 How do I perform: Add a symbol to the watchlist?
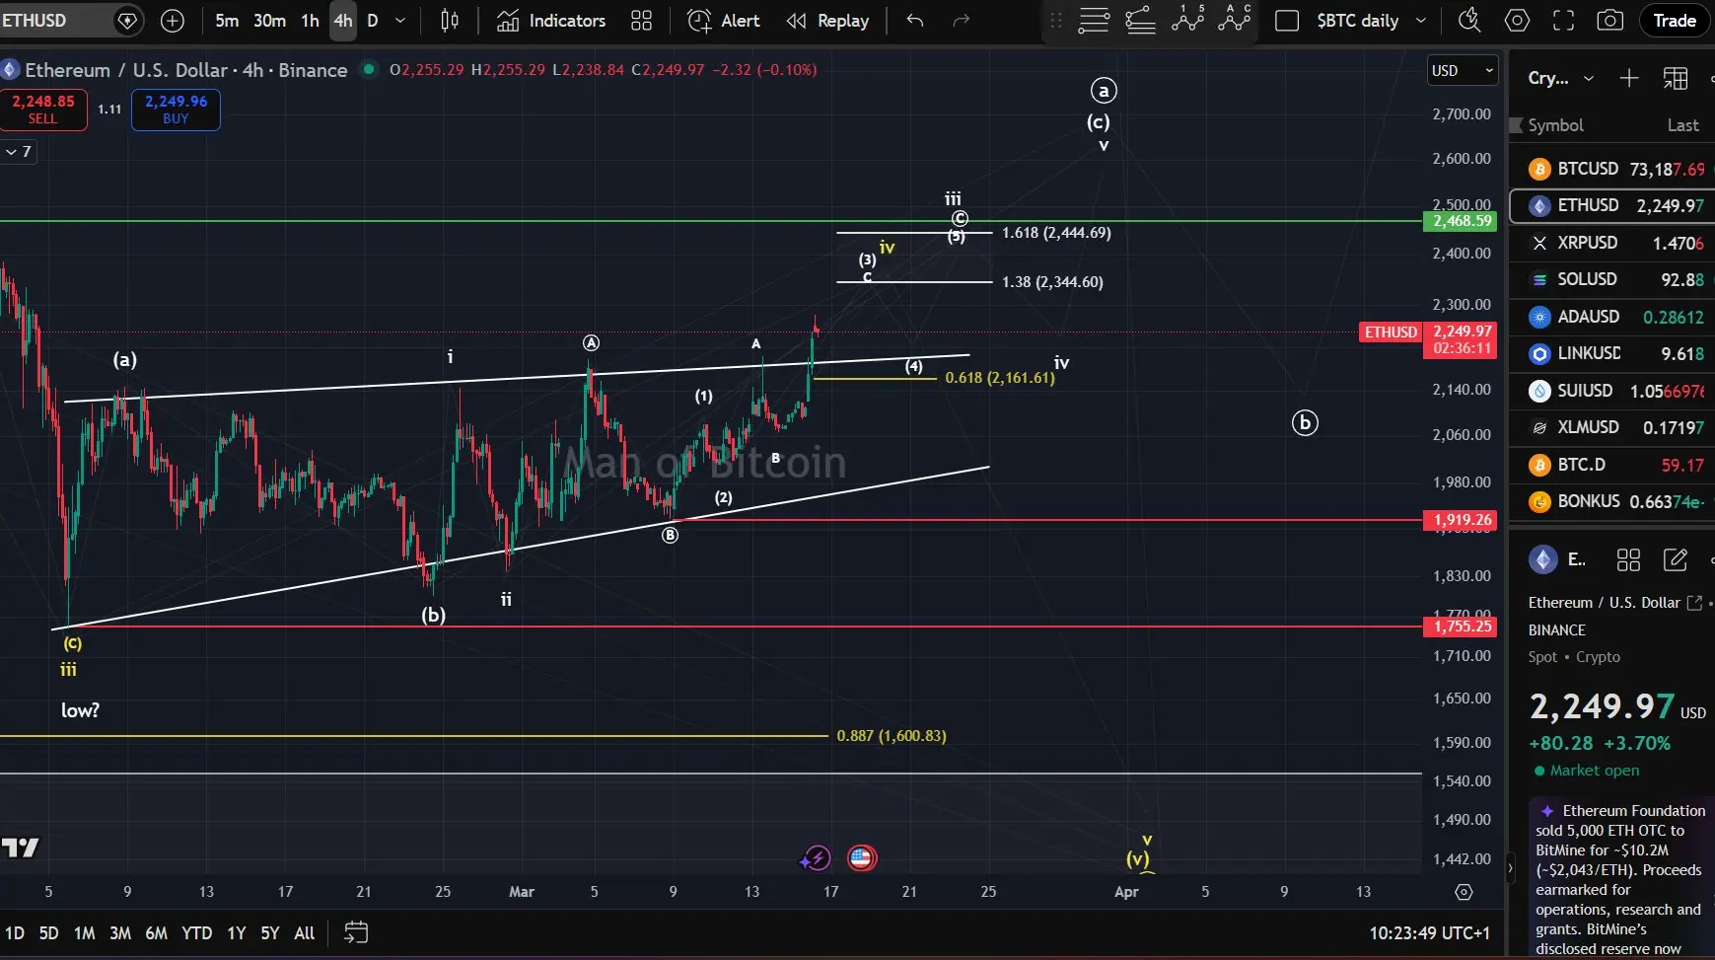[x=1629, y=78]
